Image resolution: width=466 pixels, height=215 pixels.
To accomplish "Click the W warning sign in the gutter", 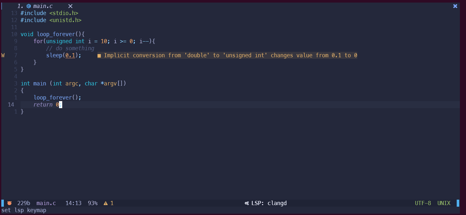I will [3, 55].
